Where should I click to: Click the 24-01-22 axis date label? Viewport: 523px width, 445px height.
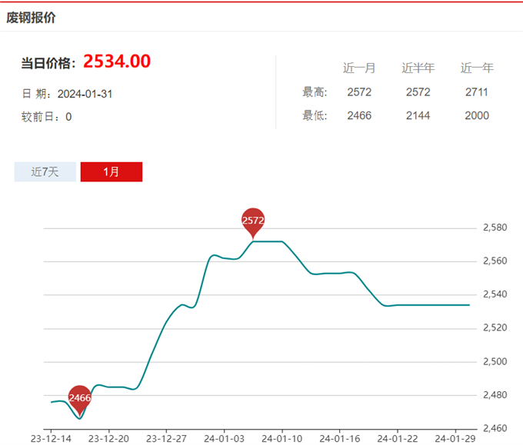(x=398, y=439)
